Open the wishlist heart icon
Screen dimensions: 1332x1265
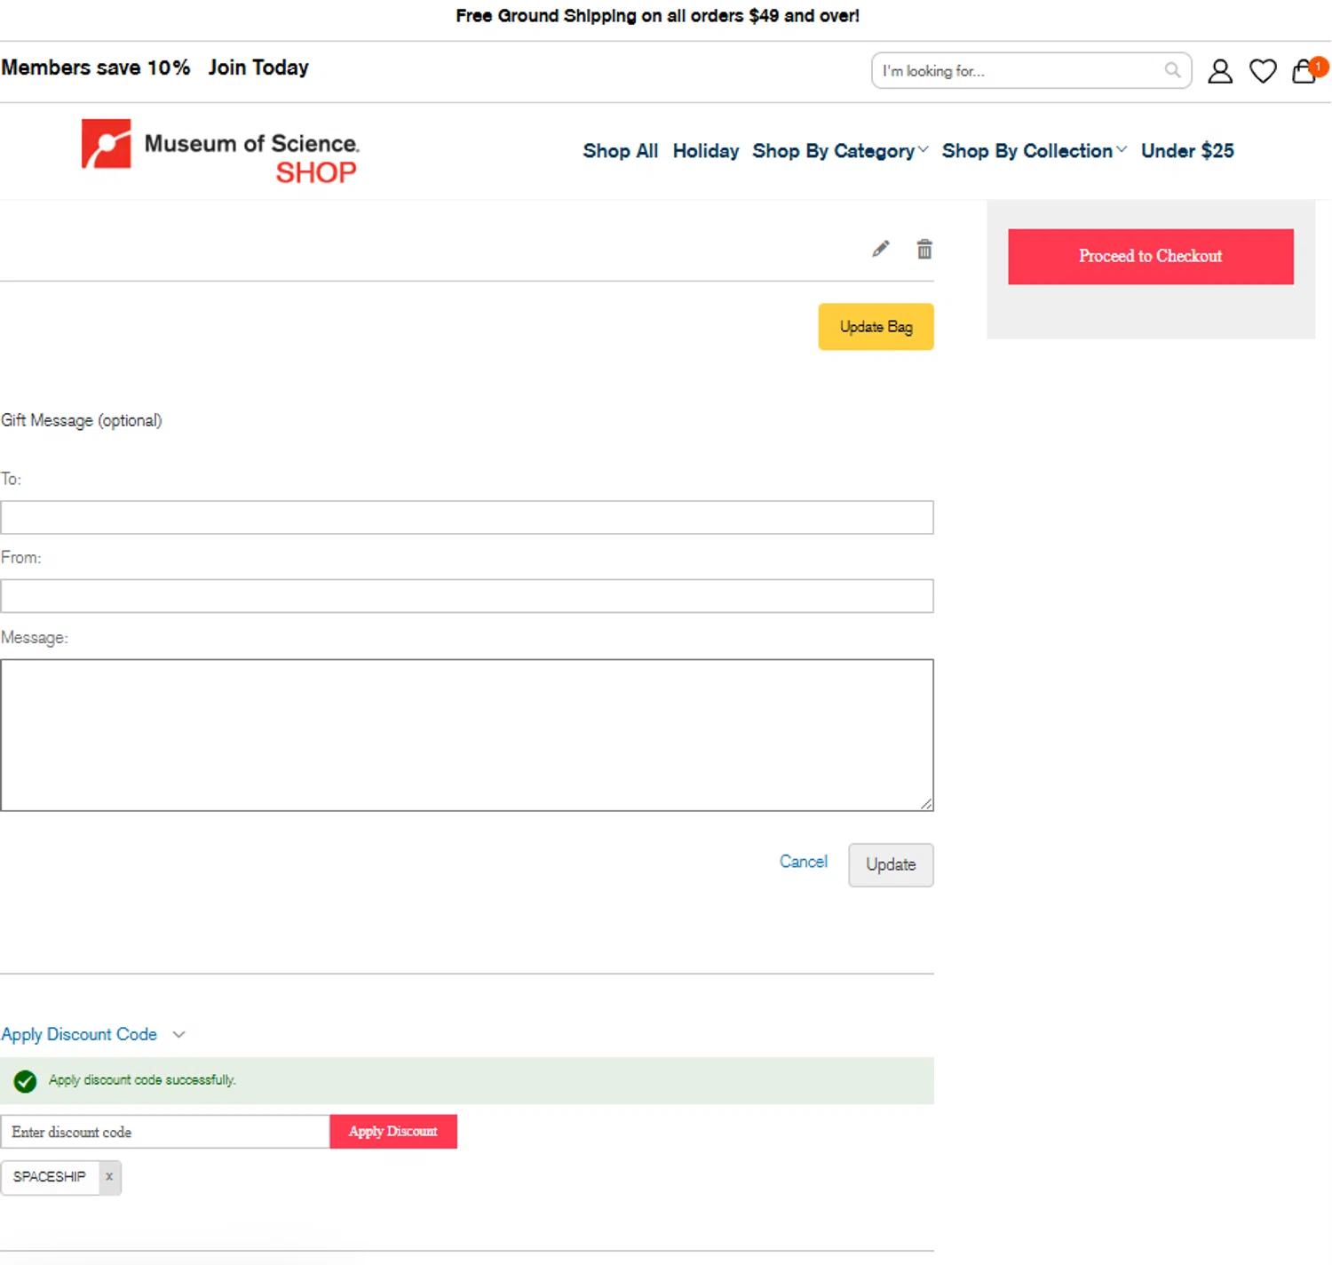pos(1263,71)
